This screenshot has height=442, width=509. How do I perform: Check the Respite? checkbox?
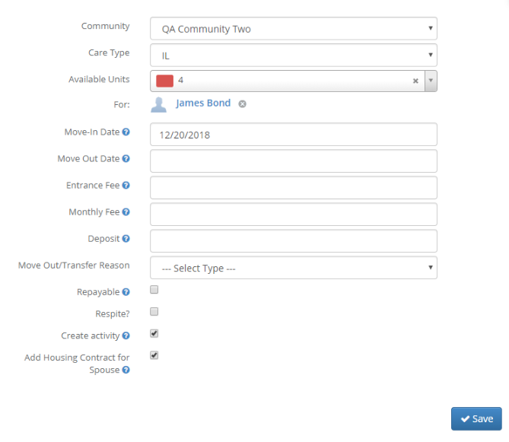(154, 312)
